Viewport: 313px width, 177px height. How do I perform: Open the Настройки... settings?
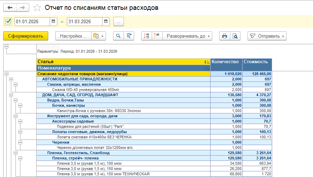pos(73,36)
